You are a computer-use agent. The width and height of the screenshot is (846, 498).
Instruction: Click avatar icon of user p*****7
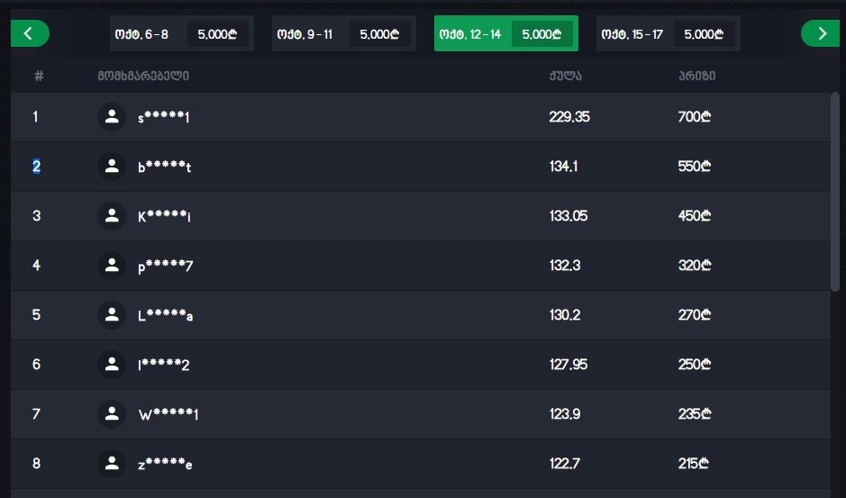click(x=112, y=266)
